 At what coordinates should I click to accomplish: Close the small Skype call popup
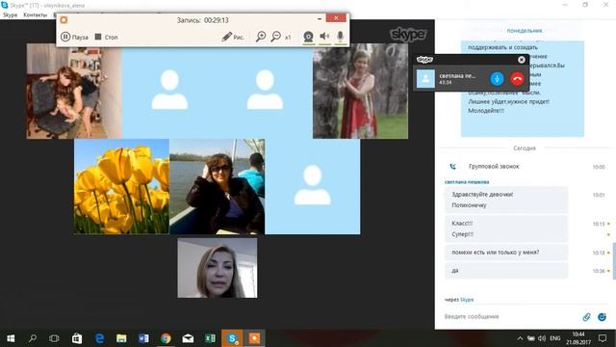(522, 60)
